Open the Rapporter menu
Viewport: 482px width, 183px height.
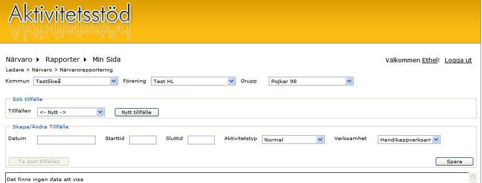62,59
